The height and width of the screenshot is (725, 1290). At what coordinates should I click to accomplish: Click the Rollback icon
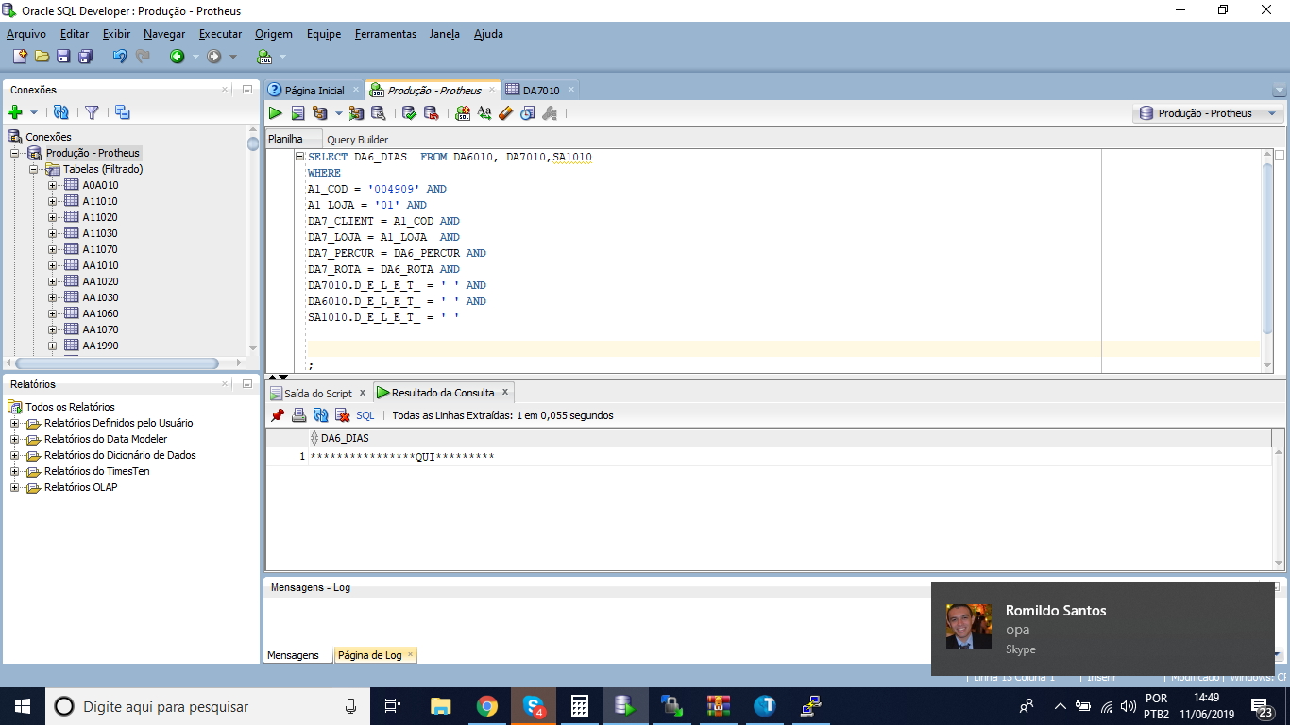click(431, 113)
